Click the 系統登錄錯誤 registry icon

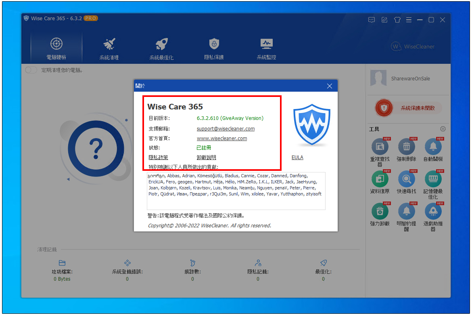(127, 262)
